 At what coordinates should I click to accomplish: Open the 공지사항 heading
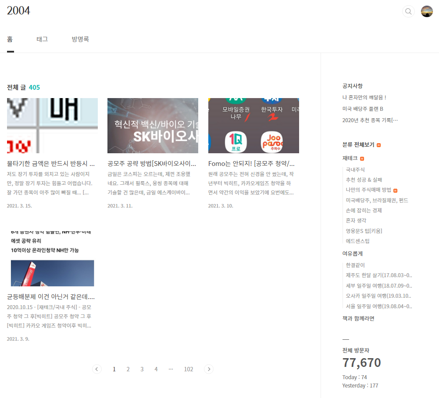pos(353,86)
